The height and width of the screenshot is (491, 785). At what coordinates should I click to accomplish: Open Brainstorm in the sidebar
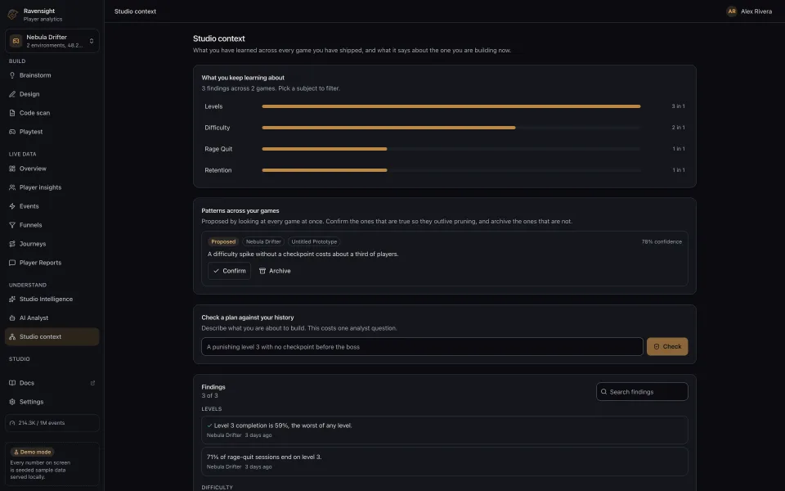click(52, 75)
